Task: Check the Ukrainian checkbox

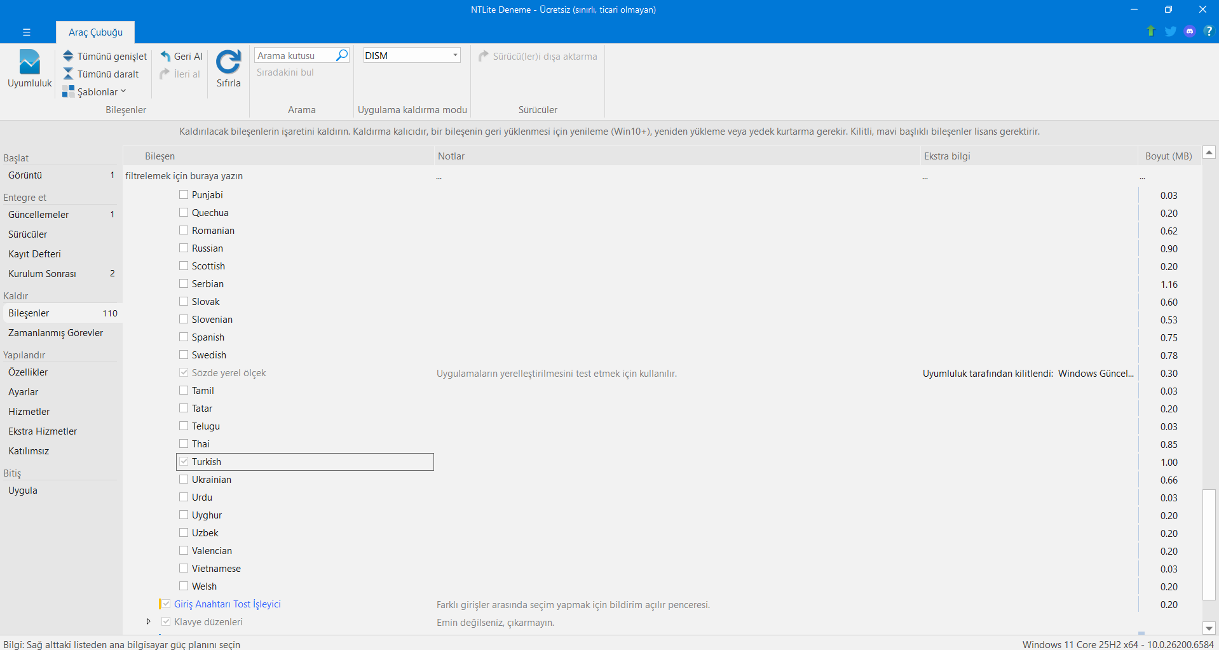Action: pos(184,479)
